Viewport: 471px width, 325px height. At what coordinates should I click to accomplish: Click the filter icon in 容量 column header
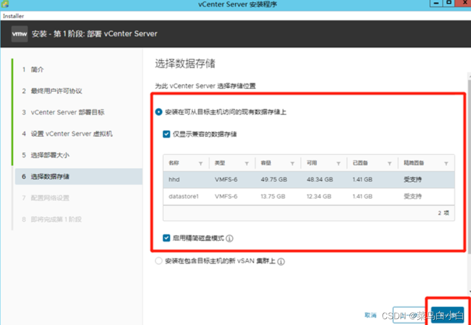[292, 163]
